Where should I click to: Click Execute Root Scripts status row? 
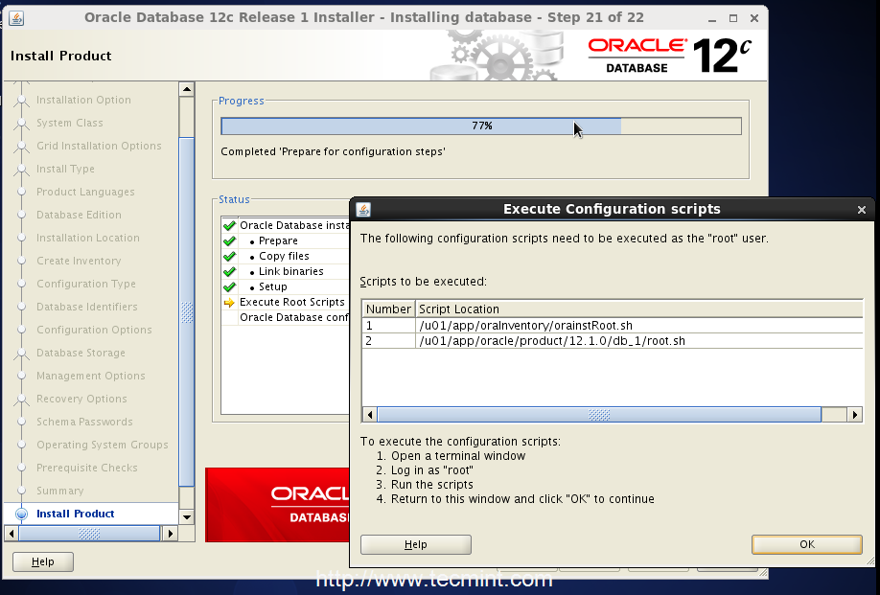click(x=286, y=302)
